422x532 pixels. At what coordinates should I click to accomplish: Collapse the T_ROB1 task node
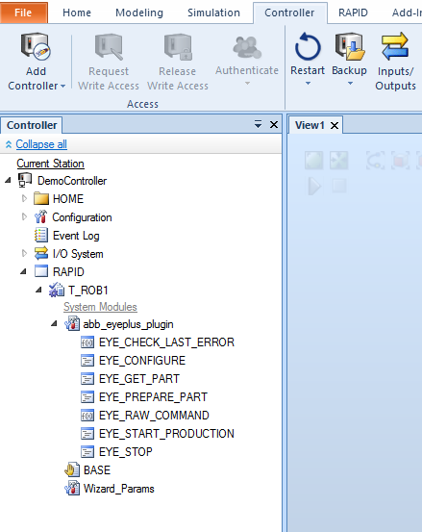(x=39, y=290)
